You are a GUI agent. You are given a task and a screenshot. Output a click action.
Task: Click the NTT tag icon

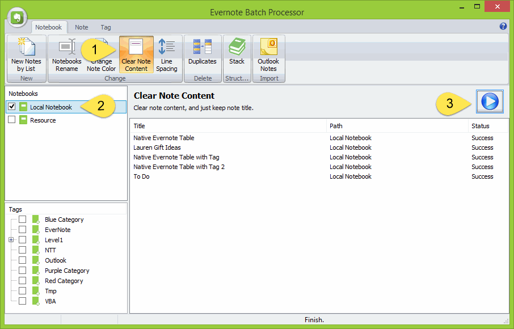click(x=36, y=250)
